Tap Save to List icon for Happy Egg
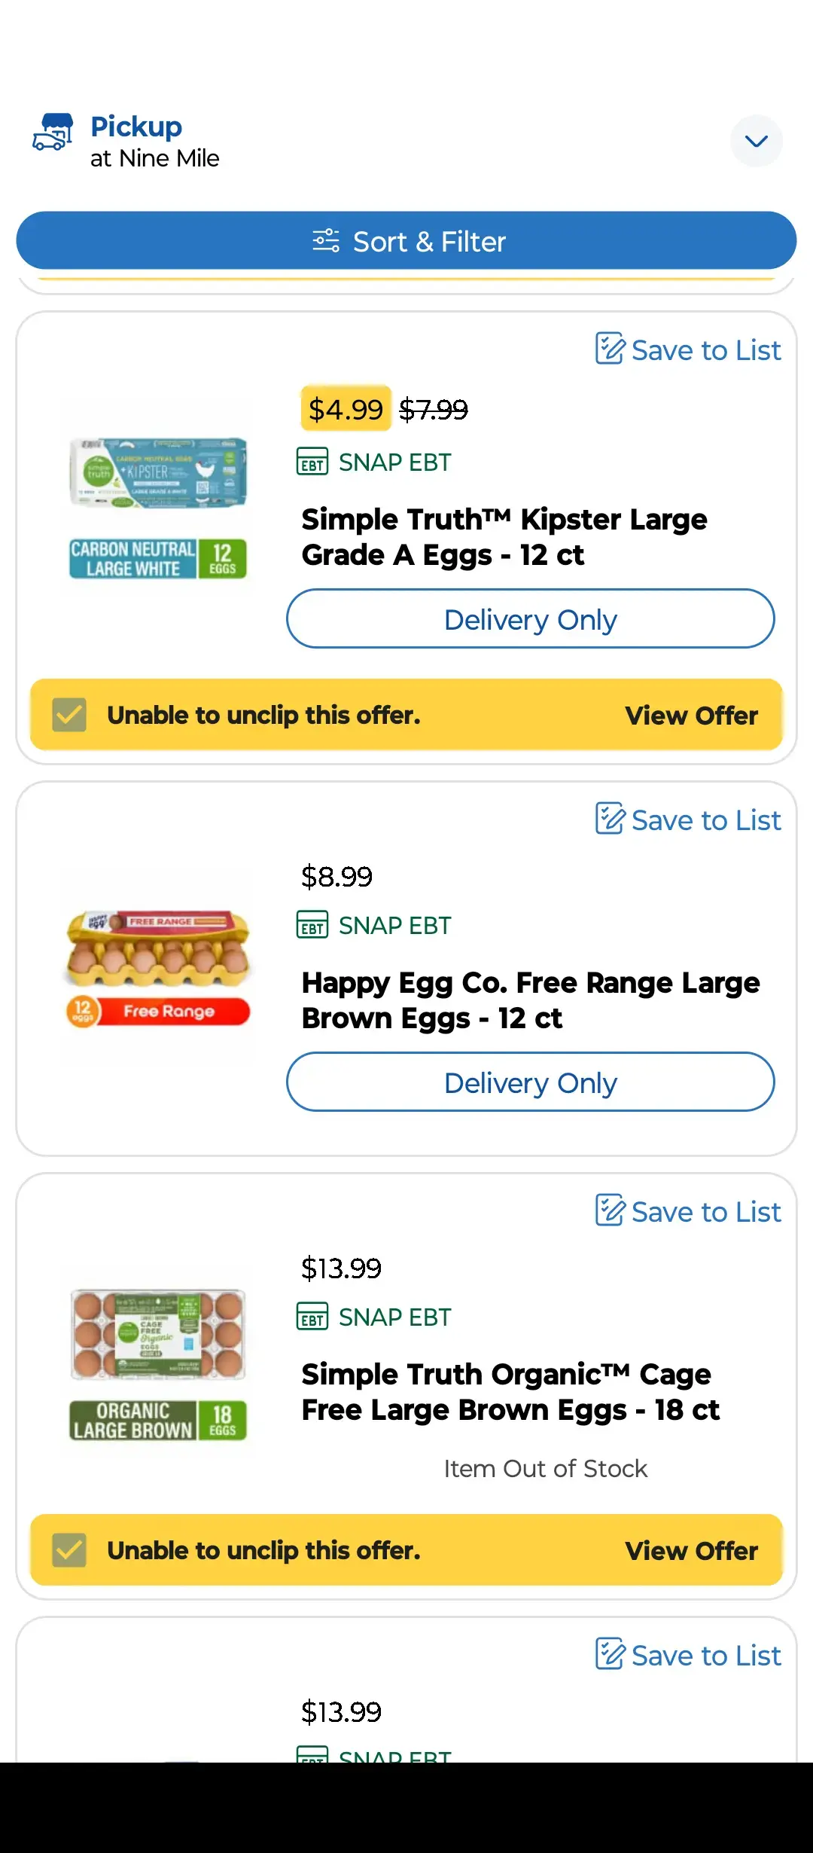The image size is (813, 1853). coord(610,819)
